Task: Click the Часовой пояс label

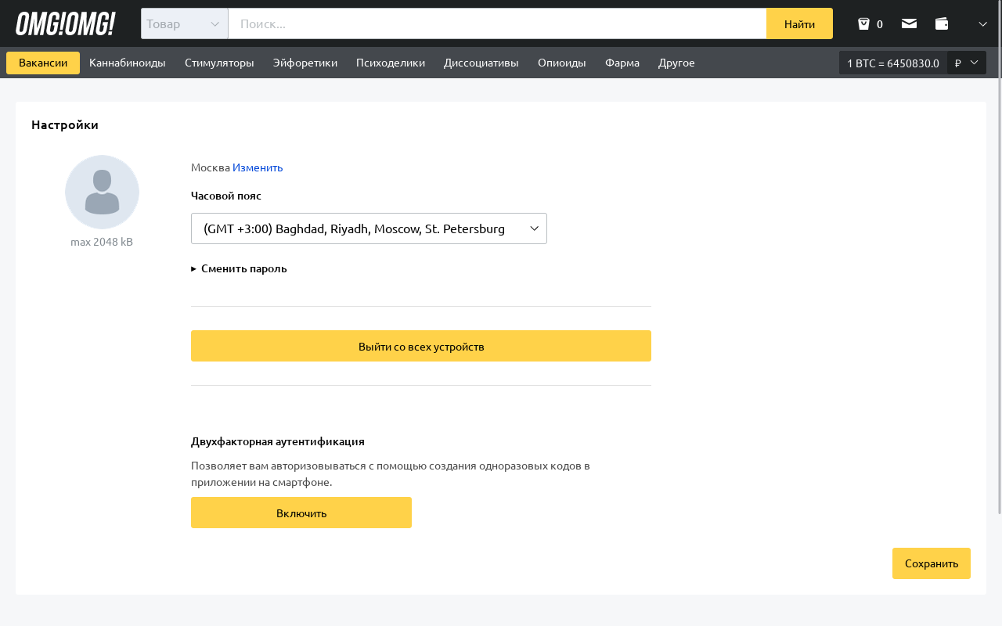Action: (226, 196)
